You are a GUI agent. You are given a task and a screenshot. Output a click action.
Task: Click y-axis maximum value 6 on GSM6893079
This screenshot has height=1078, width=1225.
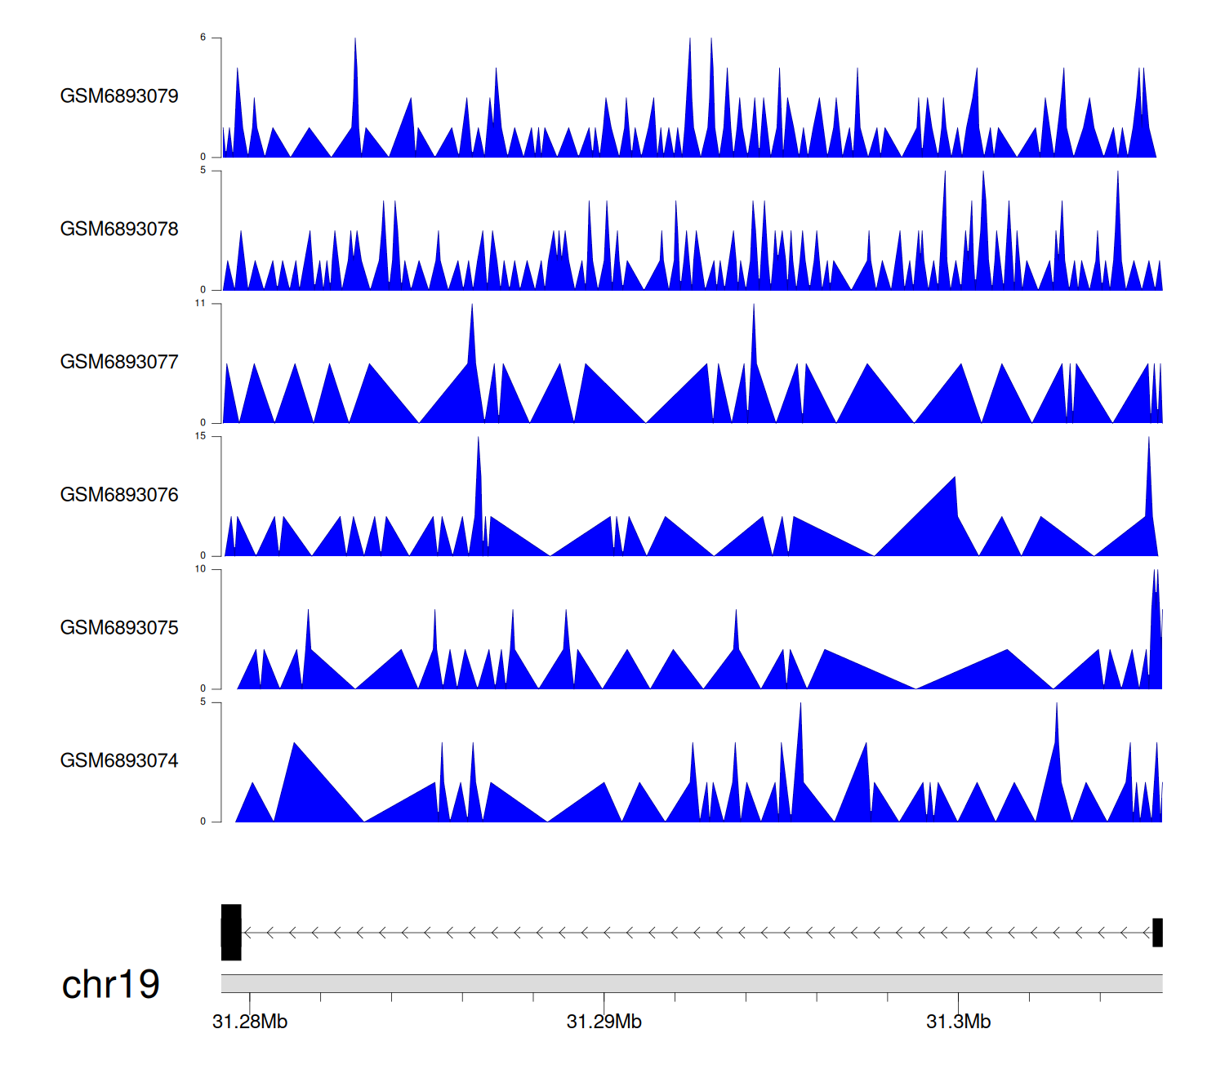click(x=203, y=38)
